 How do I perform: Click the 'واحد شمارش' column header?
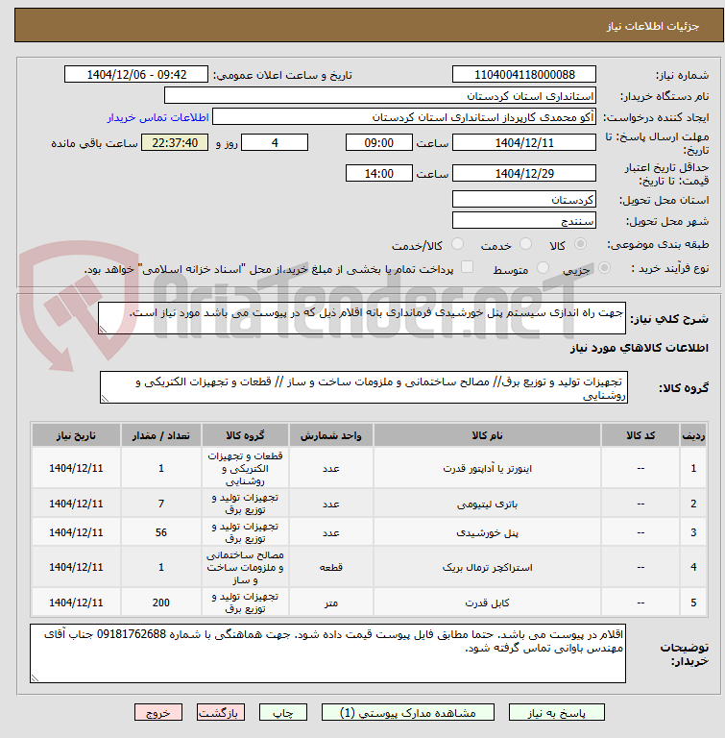pos(331,435)
